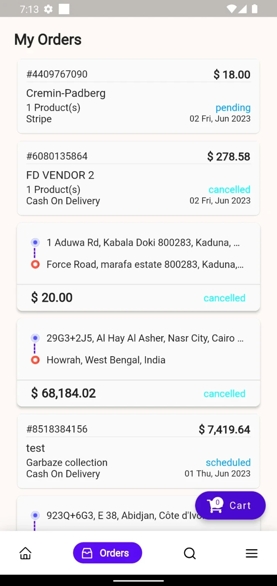Tap the blue pickup marker for Nasr City address
Viewport: 277px width, 586px height.
[35, 338]
